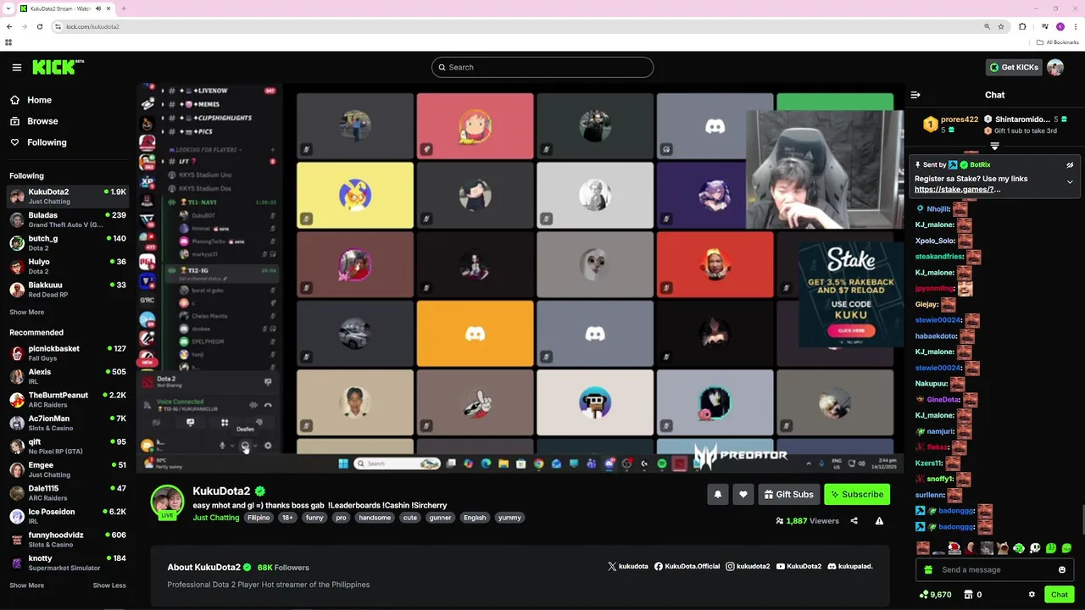Screen dimensions: 1085x610
Task: Open the browser tab list dropdown
Action: point(9,8)
